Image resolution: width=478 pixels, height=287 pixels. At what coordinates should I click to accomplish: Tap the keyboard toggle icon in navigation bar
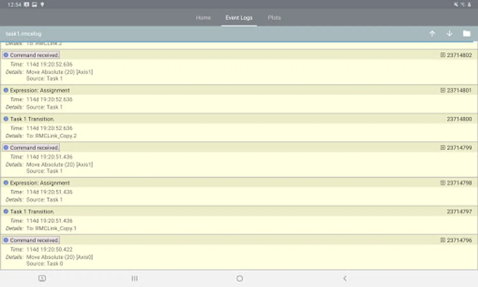pyautogui.click(x=42, y=278)
